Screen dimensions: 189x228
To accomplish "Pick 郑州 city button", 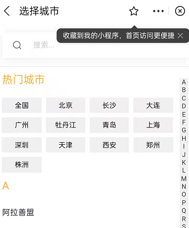I will (x=153, y=145).
